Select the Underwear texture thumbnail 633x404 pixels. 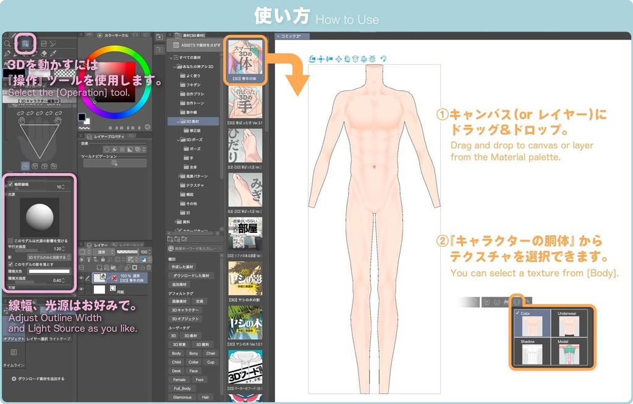coord(569,324)
